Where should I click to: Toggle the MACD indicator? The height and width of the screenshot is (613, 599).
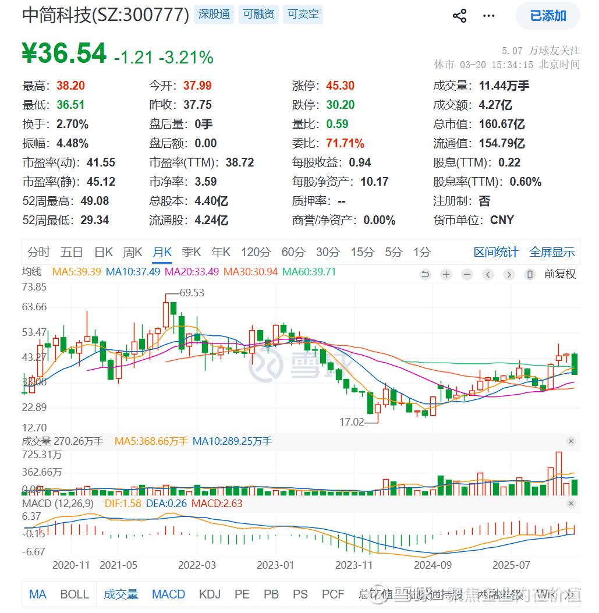click(x=168, y=594)
